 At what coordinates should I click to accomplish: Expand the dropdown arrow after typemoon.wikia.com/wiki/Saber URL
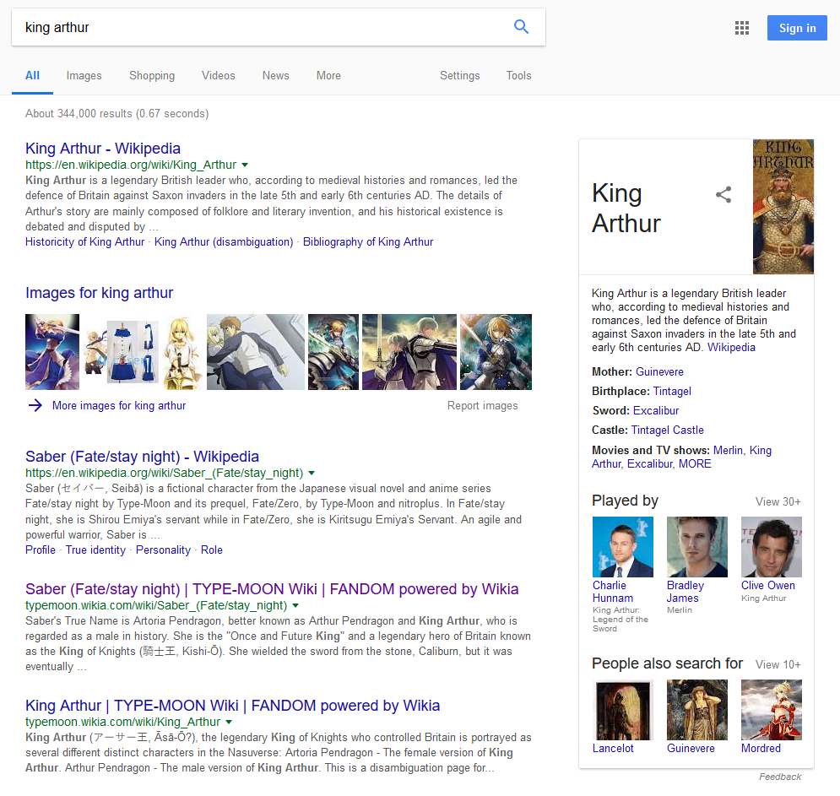(x=295, y=606)
